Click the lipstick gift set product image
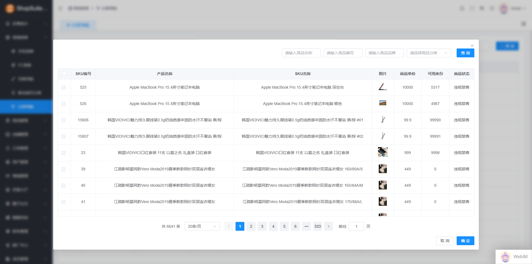Image resolution: width=532 pixels, height=264 pixels. pyautogui.click(x=383, y=152)
